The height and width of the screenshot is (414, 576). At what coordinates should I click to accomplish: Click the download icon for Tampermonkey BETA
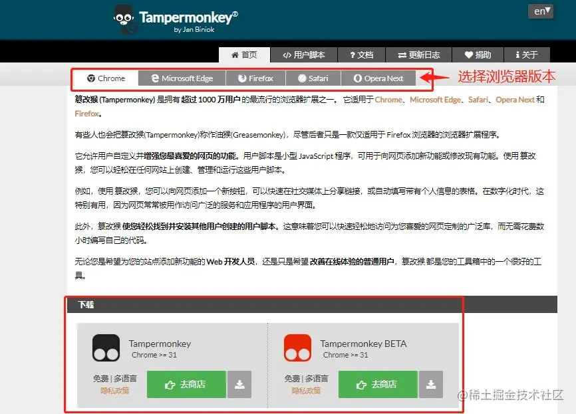tap(431, 384)
